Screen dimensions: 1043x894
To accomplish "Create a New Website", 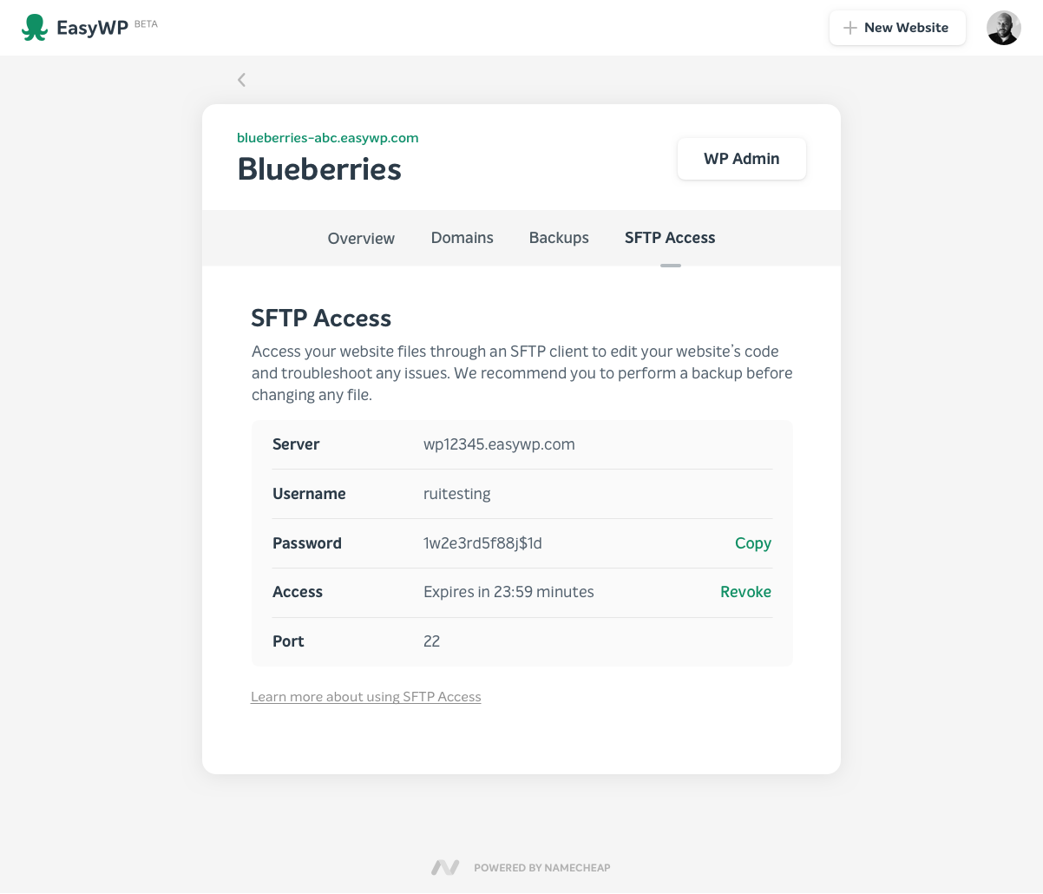I will click(x=897, y=27).
